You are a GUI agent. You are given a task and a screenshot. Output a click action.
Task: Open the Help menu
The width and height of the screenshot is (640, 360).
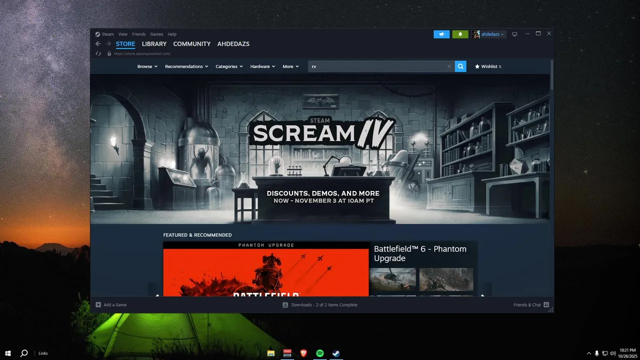pos(172,34)
